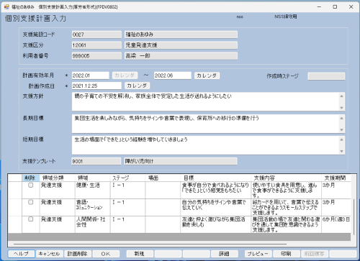Click the 計画作成日 date field 2021.12.25

[x=96, y=86]
